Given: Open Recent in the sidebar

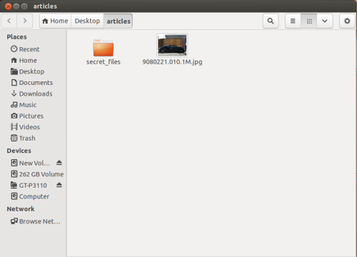Looking at the screenshot, I should click(34, 49).
